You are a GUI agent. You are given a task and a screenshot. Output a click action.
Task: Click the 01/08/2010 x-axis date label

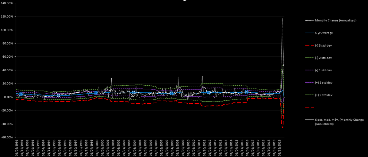click(194, 148)
